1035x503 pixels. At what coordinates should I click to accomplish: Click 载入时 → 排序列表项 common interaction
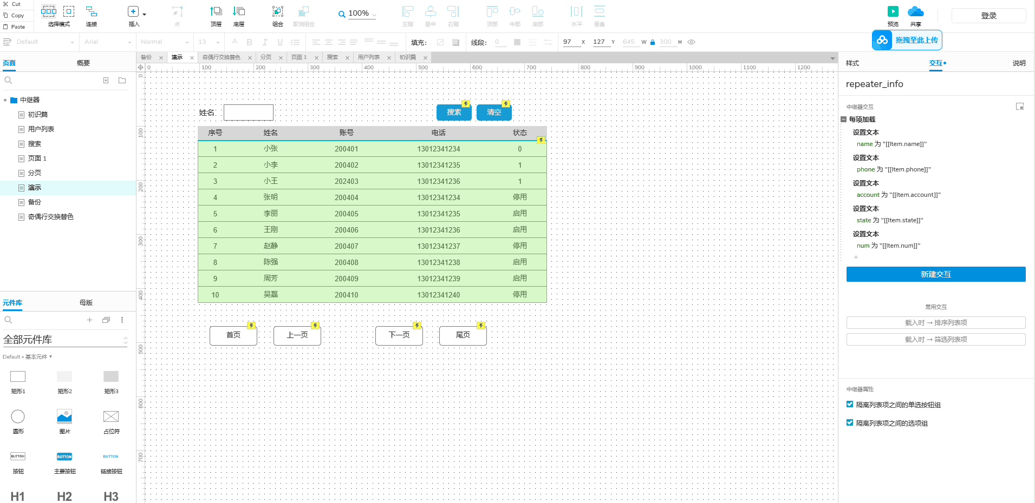click(x=935, y=322)
